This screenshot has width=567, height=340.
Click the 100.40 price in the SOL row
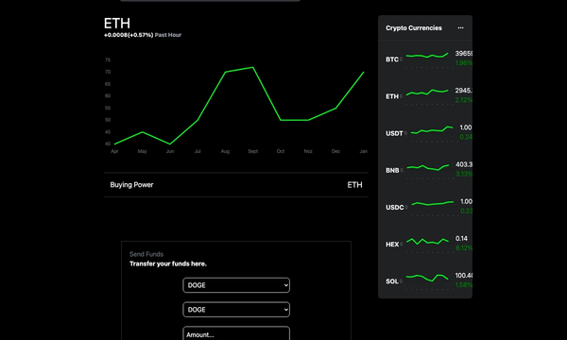tap(464, 276)
